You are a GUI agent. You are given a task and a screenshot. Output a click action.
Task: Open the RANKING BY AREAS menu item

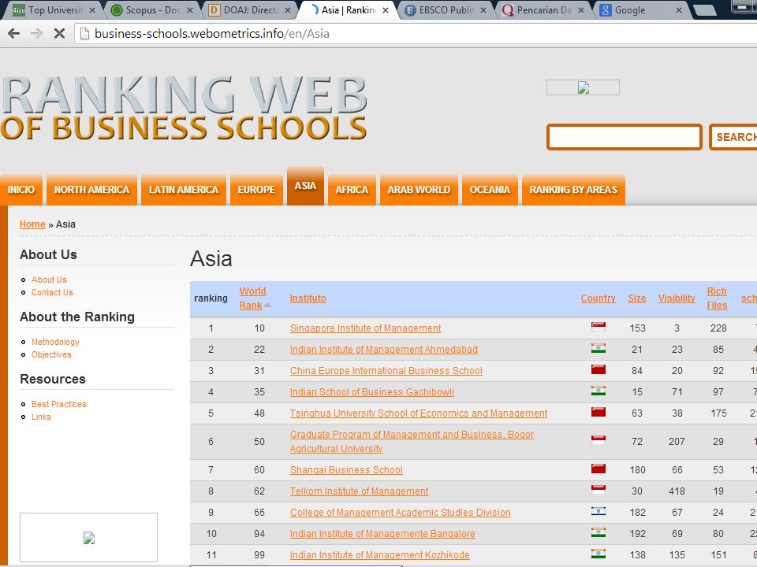pos(573,190)
